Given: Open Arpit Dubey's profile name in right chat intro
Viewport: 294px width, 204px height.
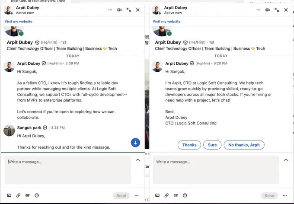Looking at the screenshot, I should pyautogui.click(x=168, y=42).
